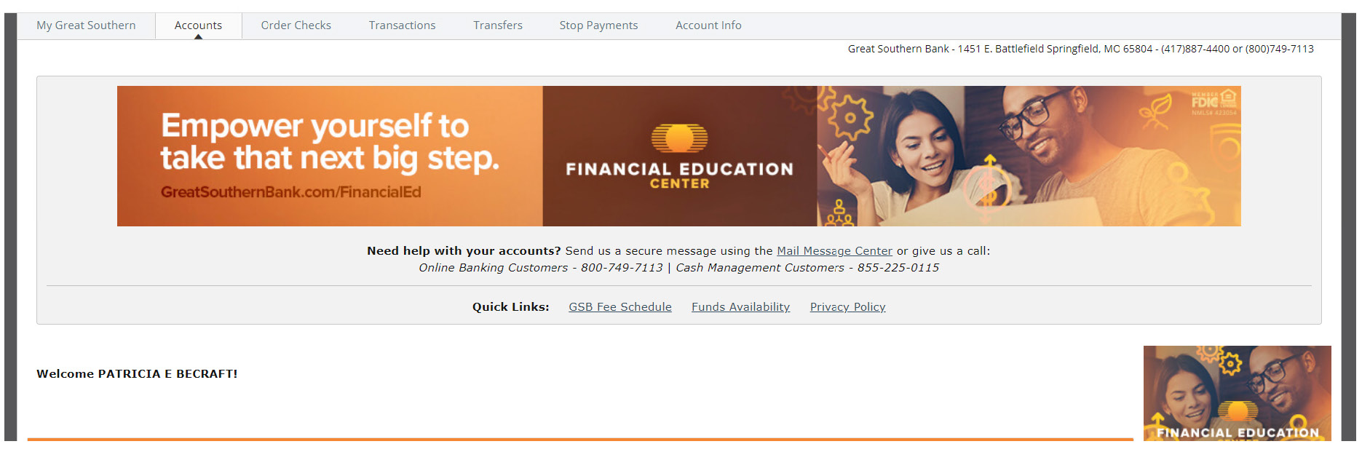Viewport: 1362px width, 452px height.
Task: Open the Stop Payments tab
Action: pos(598,25)
